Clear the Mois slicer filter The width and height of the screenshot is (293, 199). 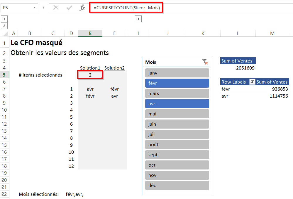coord(205,62)
